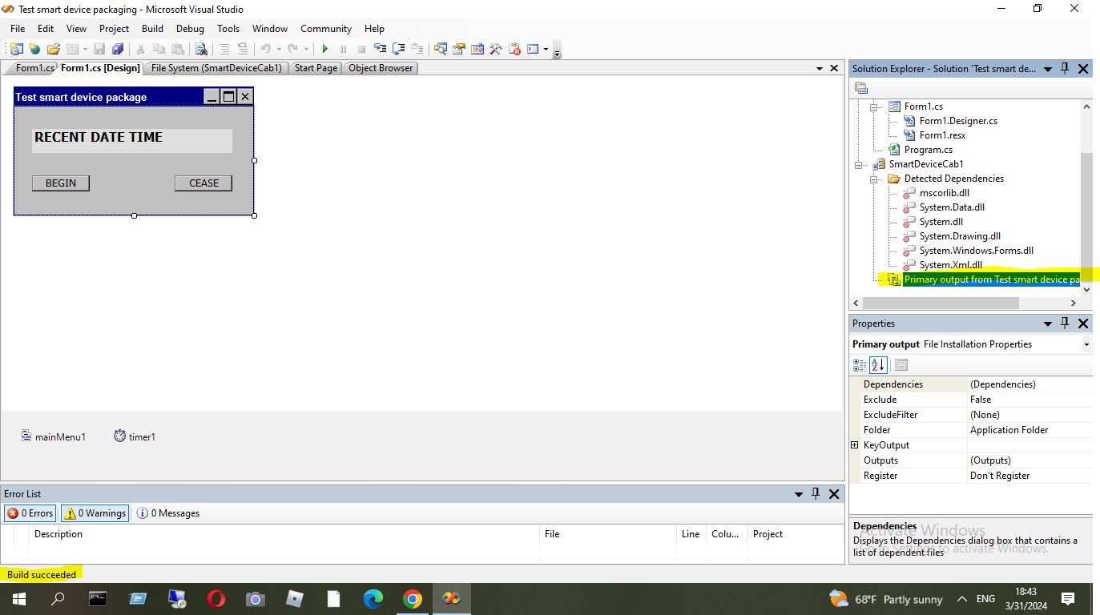
Task: Collapse the SmartDeviceCab1 project node
Action: click(860, 164)
